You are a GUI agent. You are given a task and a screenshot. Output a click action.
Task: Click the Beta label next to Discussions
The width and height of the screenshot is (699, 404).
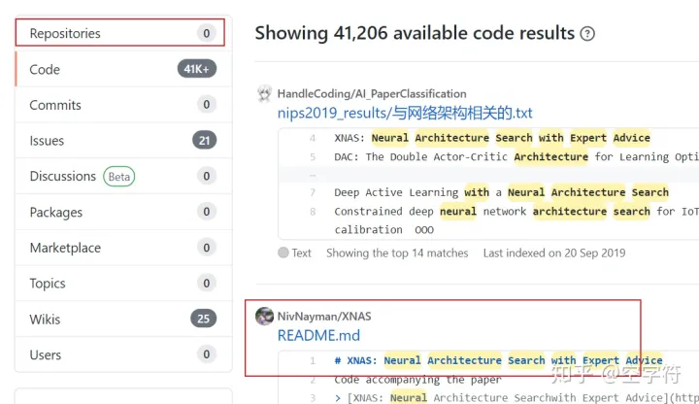coord(119,177)
